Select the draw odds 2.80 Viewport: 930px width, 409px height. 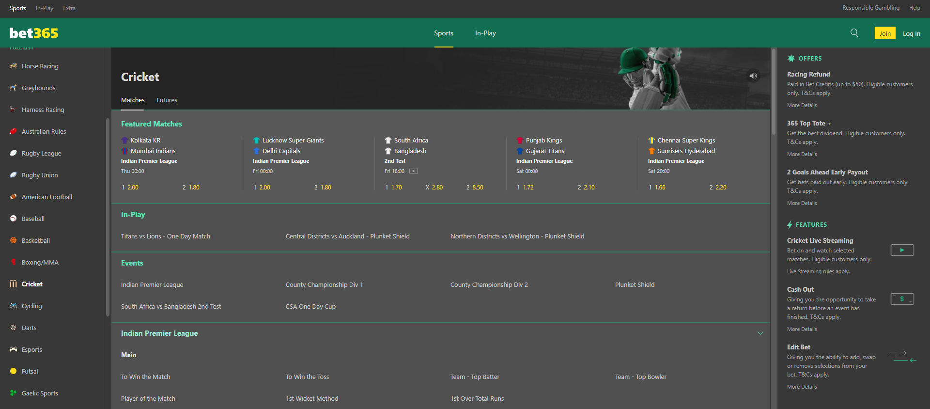(x=434, y=187)
